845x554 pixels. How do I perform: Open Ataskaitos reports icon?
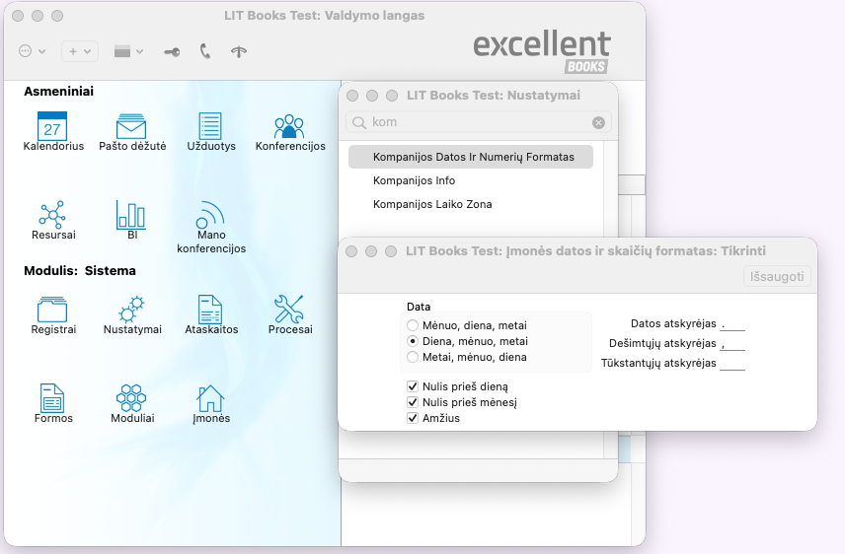click(210, 311)
